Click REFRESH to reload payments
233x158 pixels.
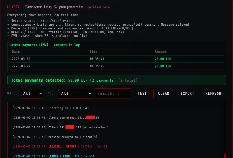[x=213, y=93]
